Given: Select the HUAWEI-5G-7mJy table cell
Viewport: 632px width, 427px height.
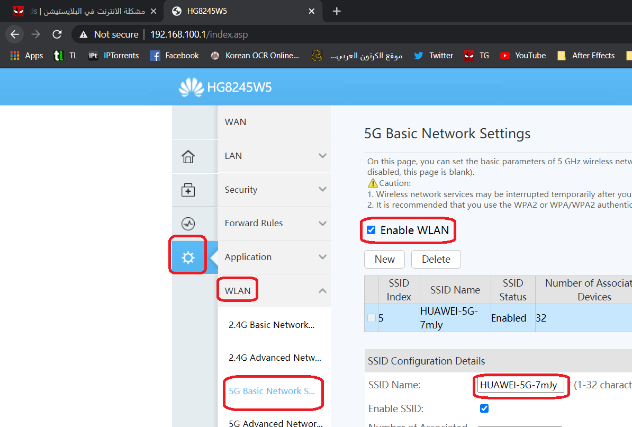Looking at the screenshot, I should click(455, 318).
